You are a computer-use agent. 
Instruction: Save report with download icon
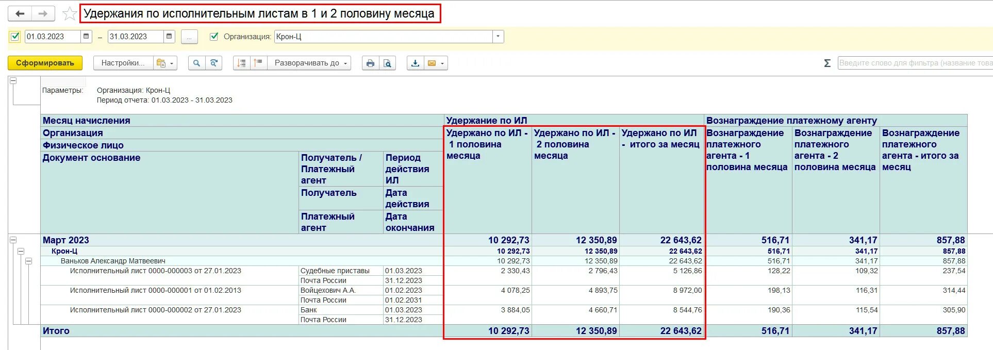[x=415, y=63]
